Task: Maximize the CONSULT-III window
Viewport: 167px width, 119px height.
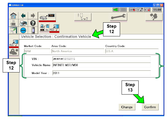Action: [158, 5]
